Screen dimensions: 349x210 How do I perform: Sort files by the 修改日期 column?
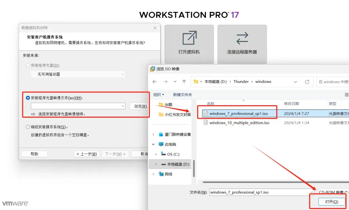[x=291, y=104]
